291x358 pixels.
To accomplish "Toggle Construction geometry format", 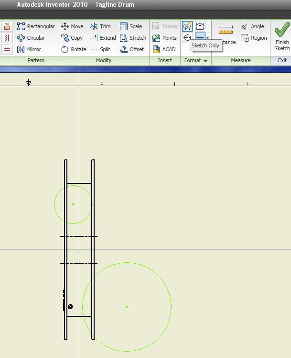I will pyautogui.click(x=187, y=26).
